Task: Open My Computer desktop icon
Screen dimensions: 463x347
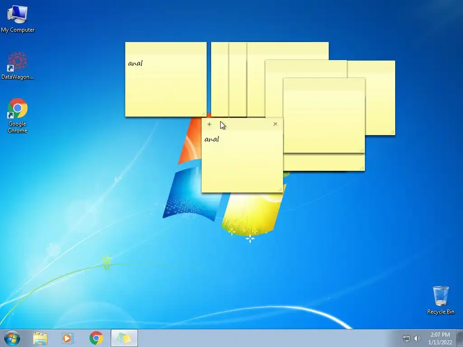Action: (x=18, y=18)
